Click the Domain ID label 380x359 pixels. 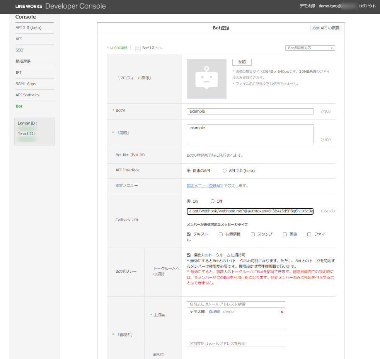[x=27, y=123]
